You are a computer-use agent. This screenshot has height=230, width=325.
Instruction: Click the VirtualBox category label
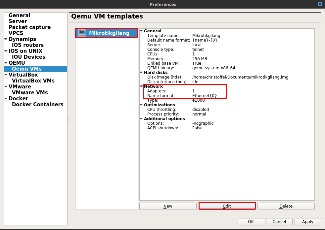point(23,75)
